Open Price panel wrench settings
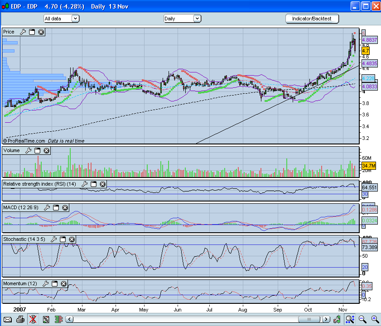The width and height of the screenshot is (381, 326). pyautogui.click(x=23, y=32)
